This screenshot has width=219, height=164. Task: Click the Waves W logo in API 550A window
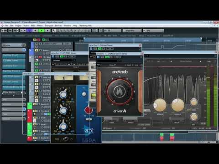point(53,64)
